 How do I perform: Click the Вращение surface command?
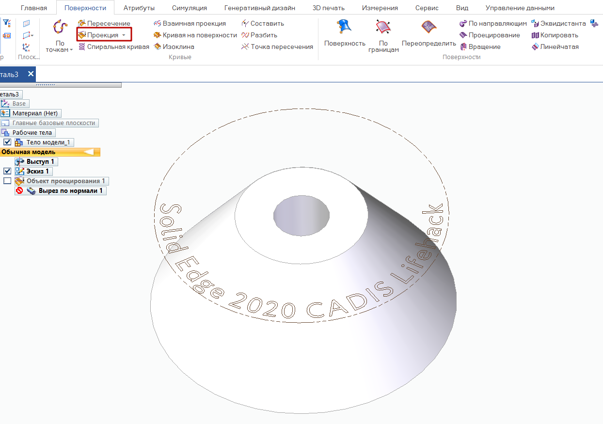(x=480, y=47)
